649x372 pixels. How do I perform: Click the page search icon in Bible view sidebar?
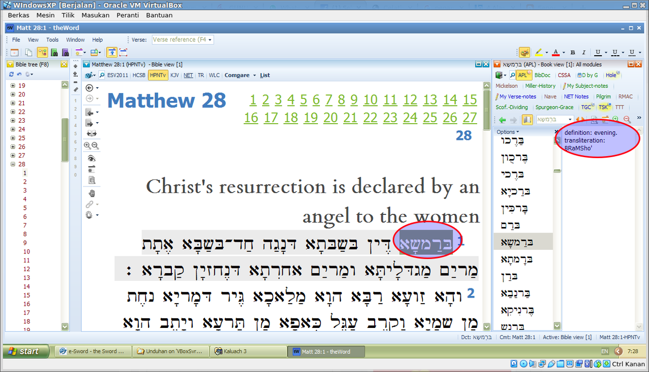tap(92, 180)
